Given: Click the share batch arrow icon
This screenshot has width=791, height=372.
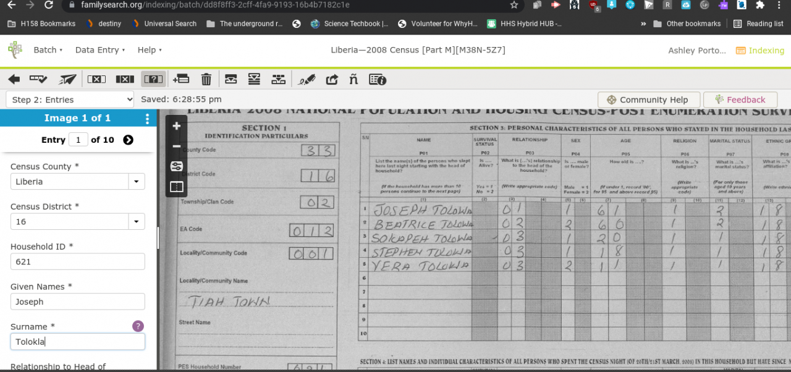Looking at the screenshot, I should tap(332, 79).
